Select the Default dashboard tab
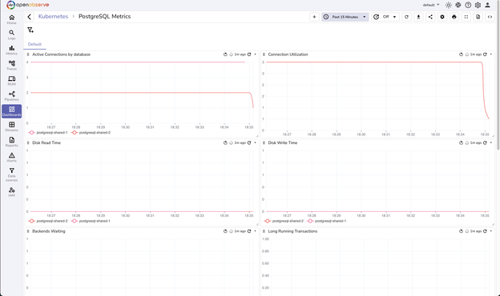500x296 pixels. click(x=34, y=44)
